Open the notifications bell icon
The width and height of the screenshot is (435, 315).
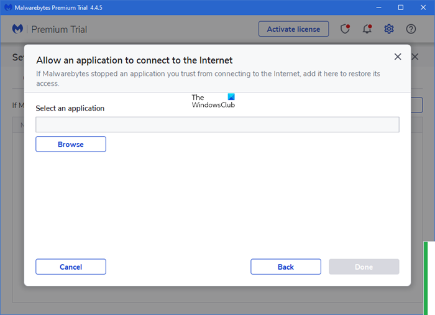[367, 29]
